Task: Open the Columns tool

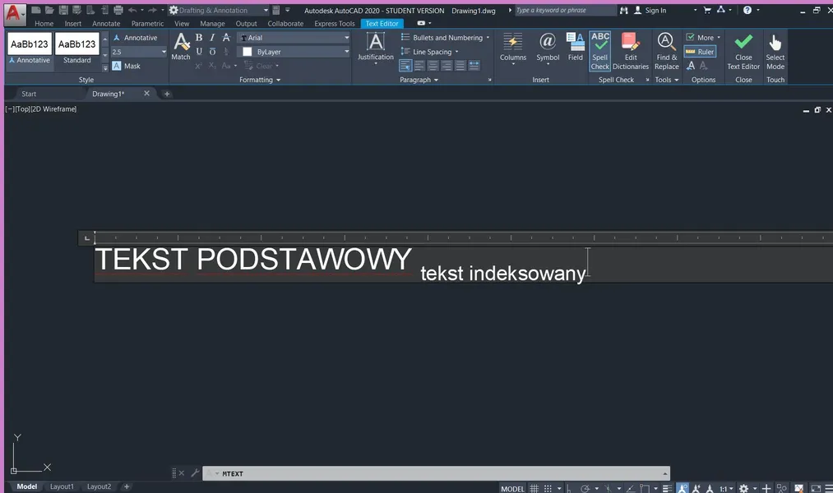Action: 512,45
